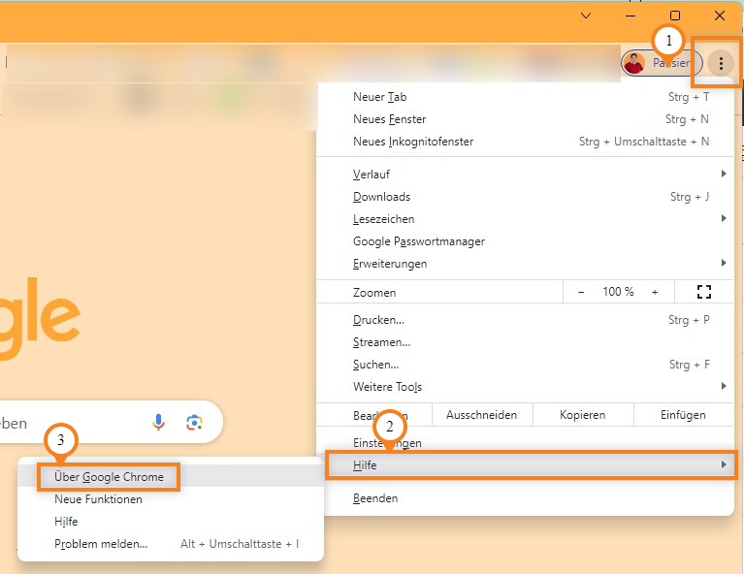Click the Ausschneiden button
The image size is (744, 574).
click(482, 415)
